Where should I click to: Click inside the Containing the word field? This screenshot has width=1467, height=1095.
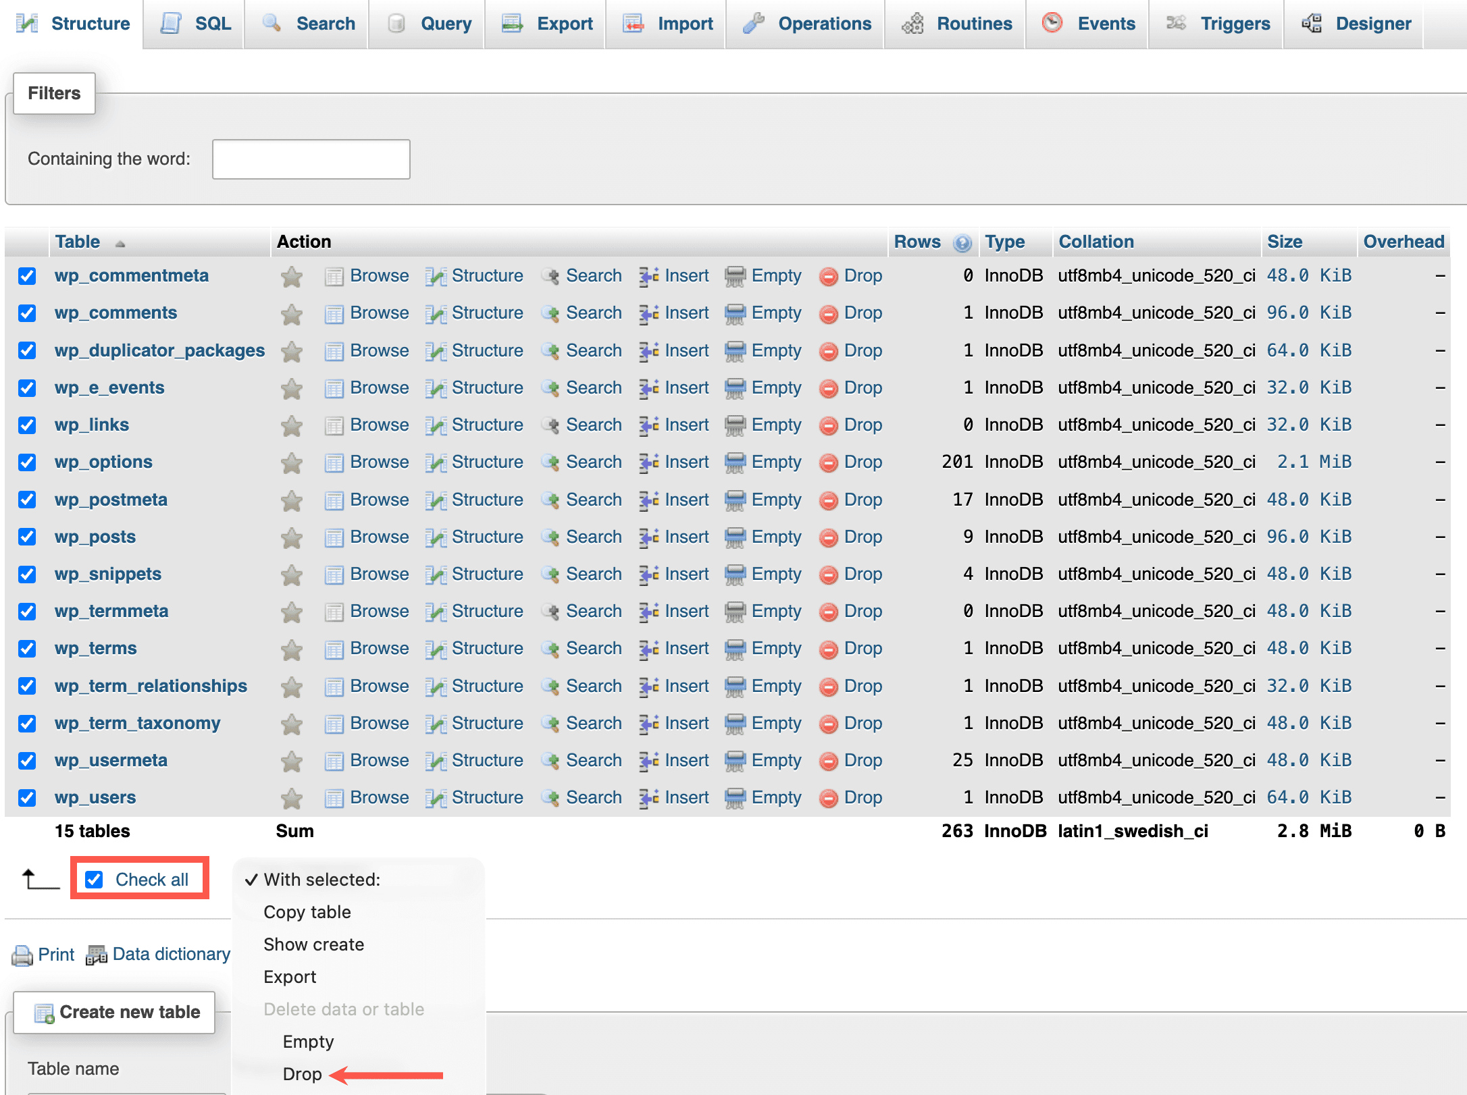click(311, 159)
